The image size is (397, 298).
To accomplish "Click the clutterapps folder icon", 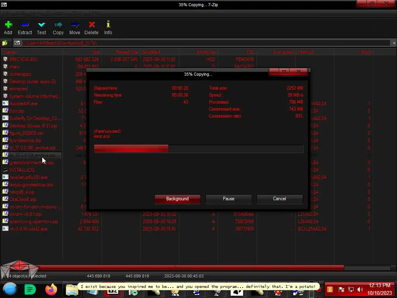I will [5, 74].
